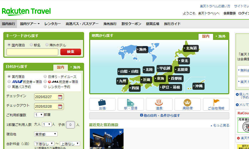Screen dimensions: 249x149
Task: Expand 他の目的・条件から探す section
Action: pyautogui.click(x=160, y=115)
